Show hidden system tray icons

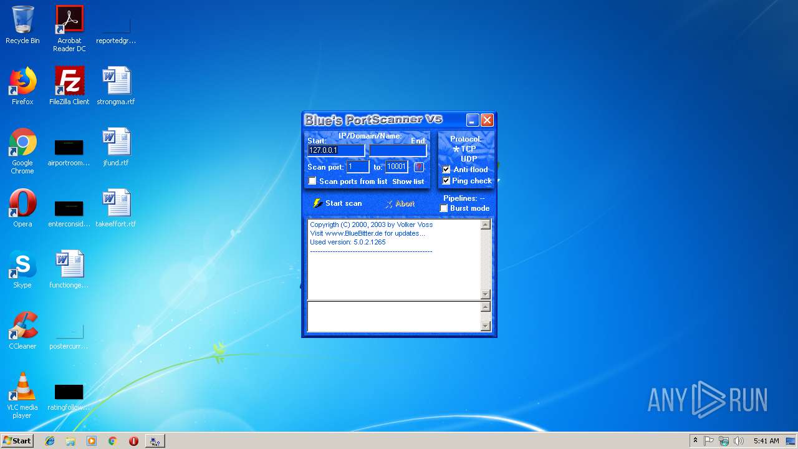tap(695, 441)
